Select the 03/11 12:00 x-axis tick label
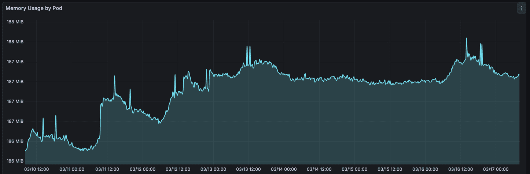 click(107, 169)
